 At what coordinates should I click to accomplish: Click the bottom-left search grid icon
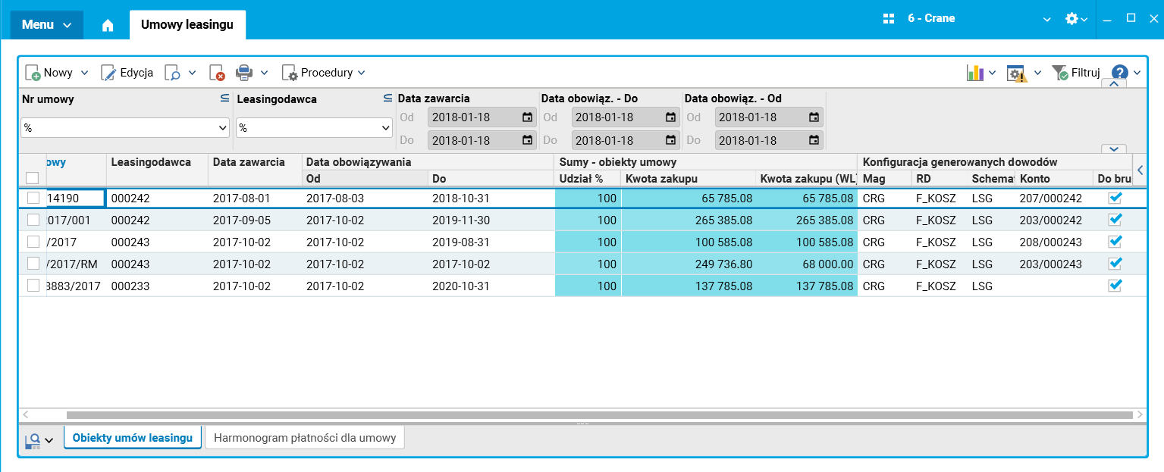pyautogui.click(x=33, y=440)
